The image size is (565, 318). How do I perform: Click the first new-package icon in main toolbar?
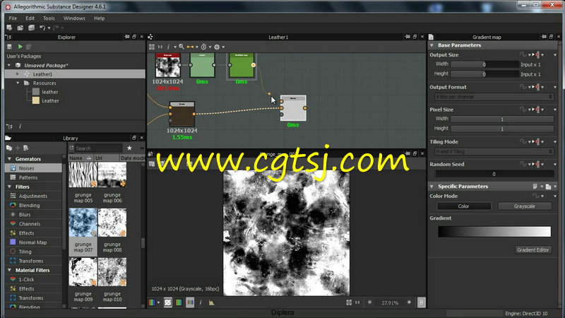coord(9,28)
